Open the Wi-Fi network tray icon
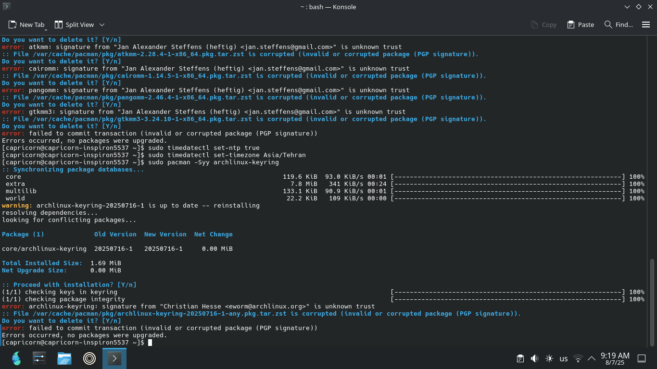Screen dimensions: 657x369 pyautogui.click(x=579, y=358)
